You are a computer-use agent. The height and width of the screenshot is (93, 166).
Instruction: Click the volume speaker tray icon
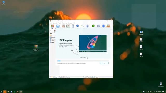[x=154, y=92]
